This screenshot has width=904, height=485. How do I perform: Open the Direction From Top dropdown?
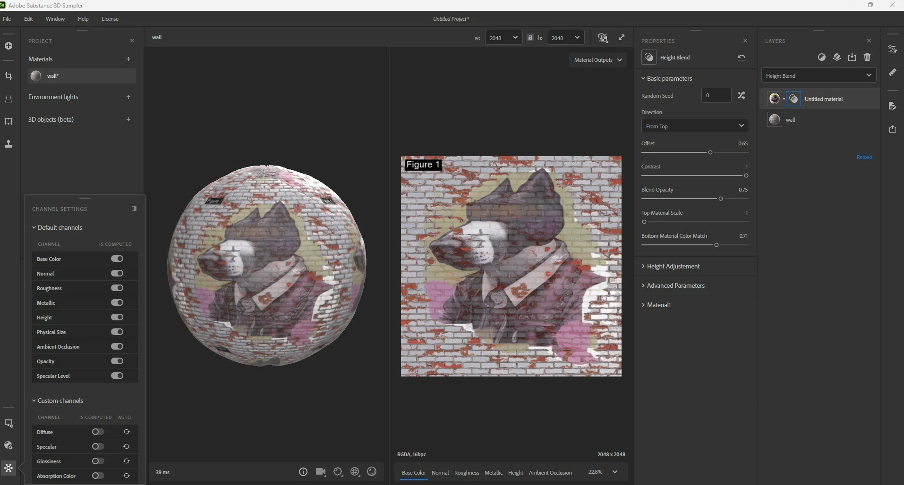click(695, 126)
